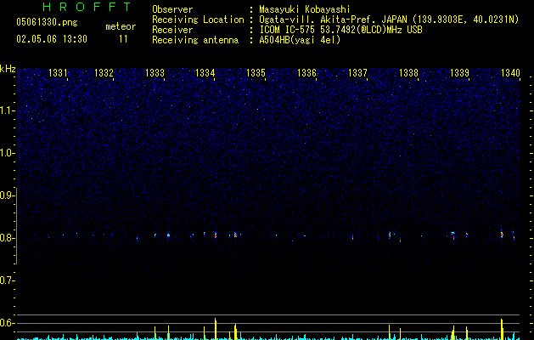Click time marker 1338
Screen dimensions: 534x340
click(408, 72)
